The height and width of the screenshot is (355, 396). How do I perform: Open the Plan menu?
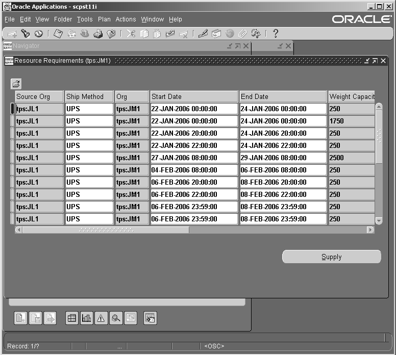click(104, 19)
